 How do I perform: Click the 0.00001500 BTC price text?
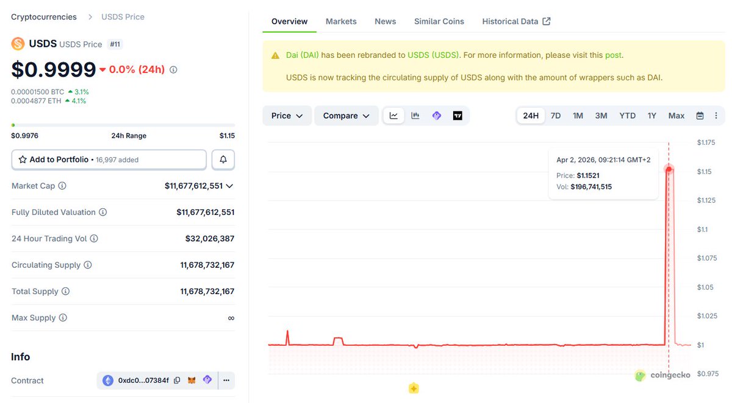[x=37, y=92]
